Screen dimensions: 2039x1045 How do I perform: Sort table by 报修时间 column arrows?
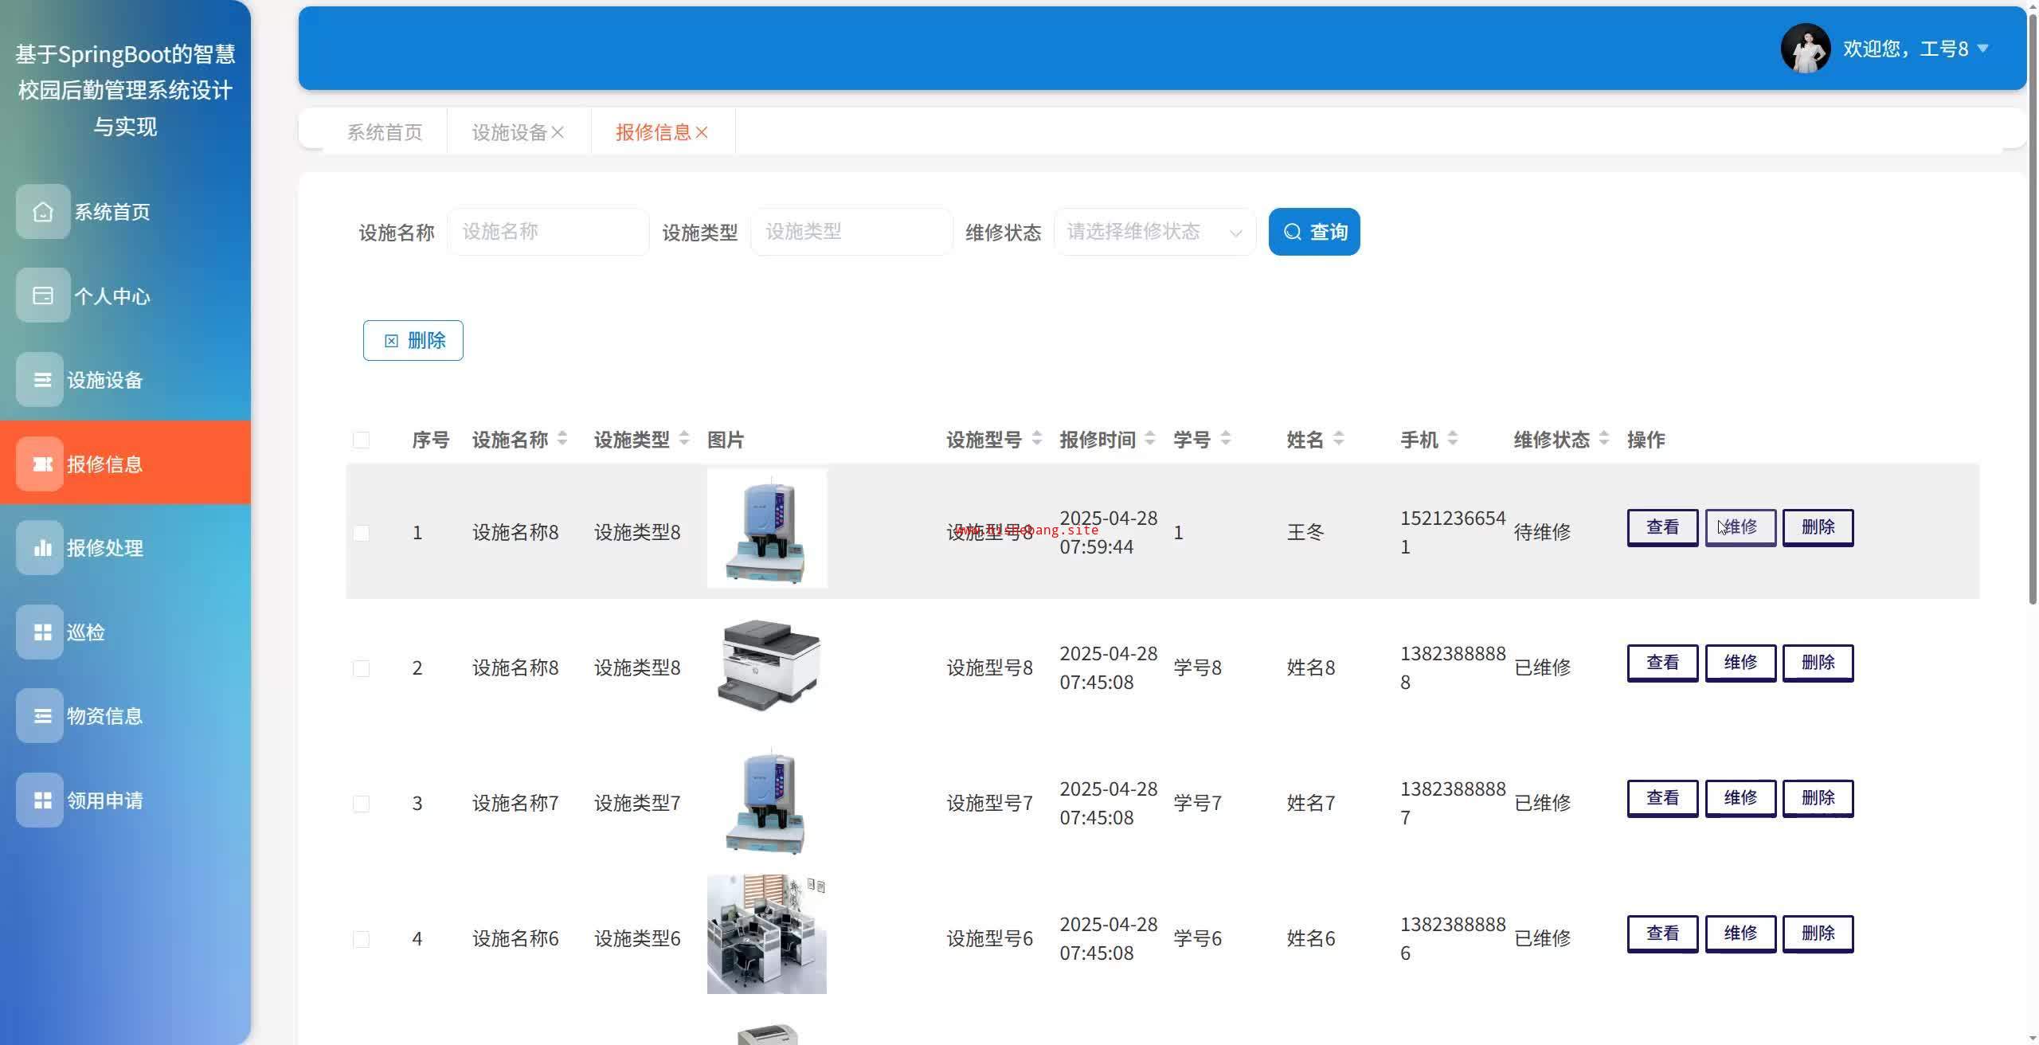1149,439
